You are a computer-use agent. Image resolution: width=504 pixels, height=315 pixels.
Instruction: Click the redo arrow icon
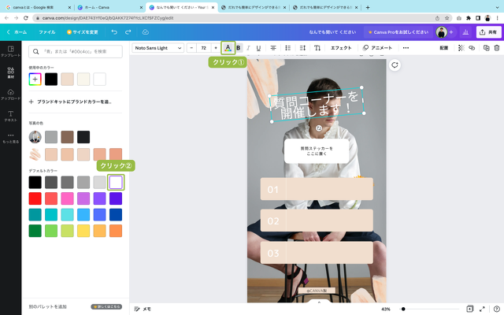tap(129, 32)
